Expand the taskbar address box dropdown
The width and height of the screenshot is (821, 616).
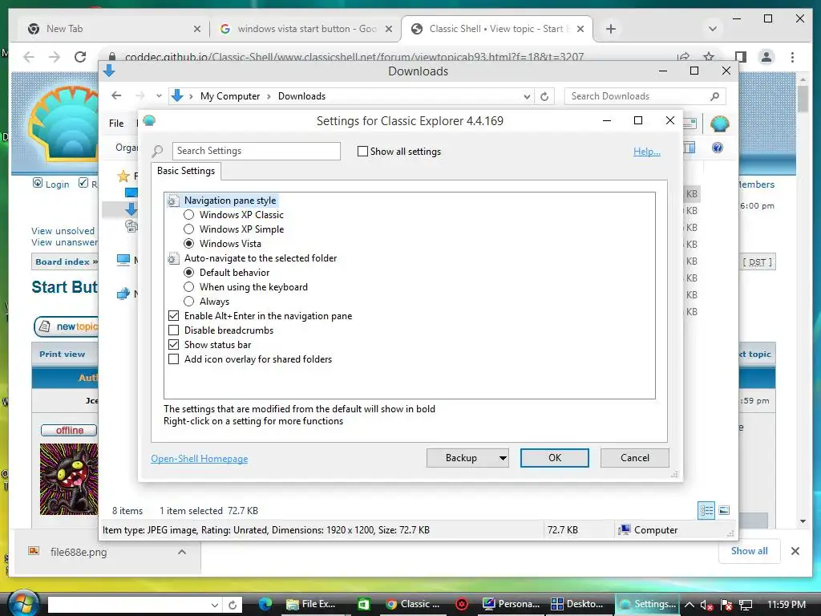[x=215, y=605]
